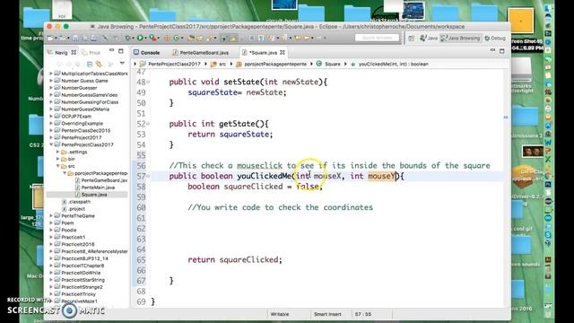Click the Open Type icon in toolbar

pos(190,38)
